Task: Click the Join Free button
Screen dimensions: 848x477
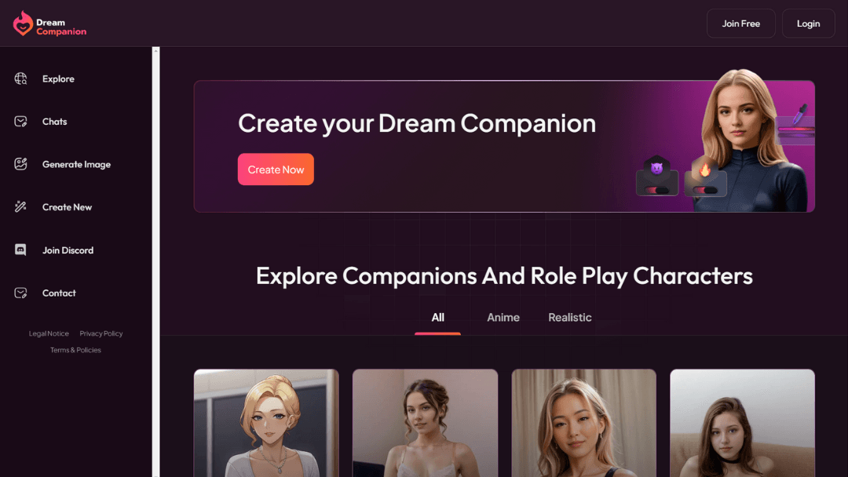Action: click(741, 24)
